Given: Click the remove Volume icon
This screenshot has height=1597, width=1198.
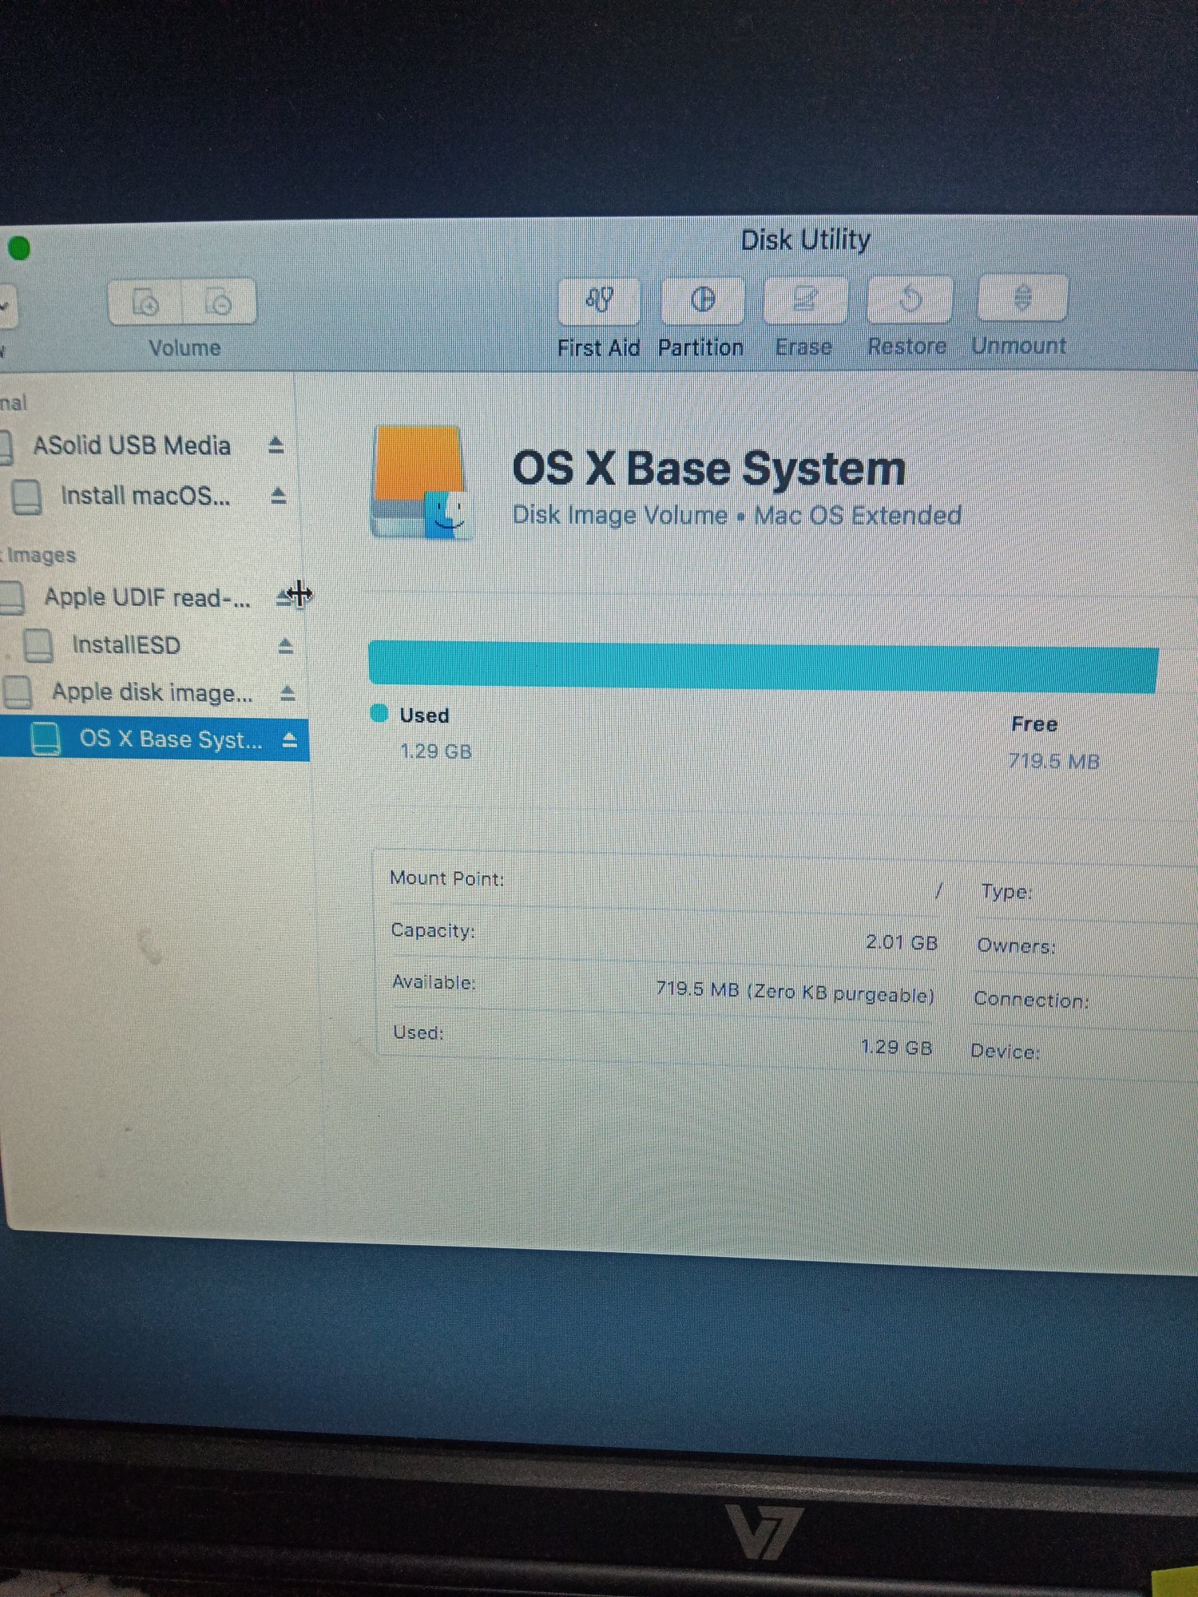Looking at the screenshot, I should tap(219, 303).
